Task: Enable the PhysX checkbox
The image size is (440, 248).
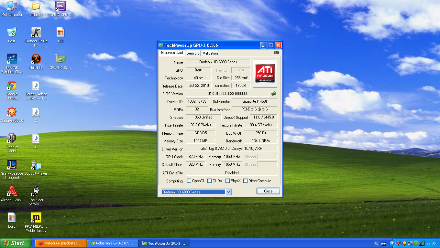Action: pos(228,181)
